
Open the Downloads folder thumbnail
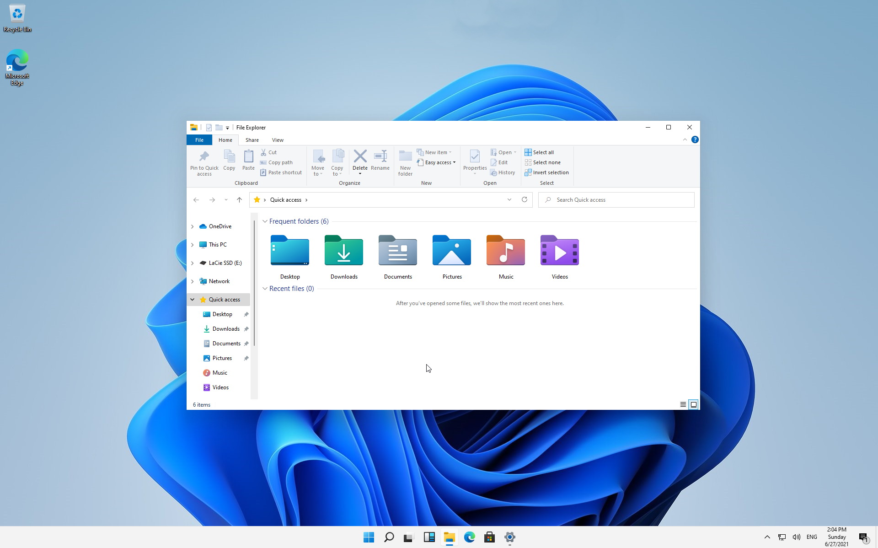(344, 251)
